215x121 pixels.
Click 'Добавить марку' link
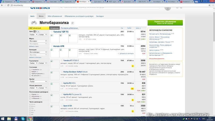click(x=34, y=46)
